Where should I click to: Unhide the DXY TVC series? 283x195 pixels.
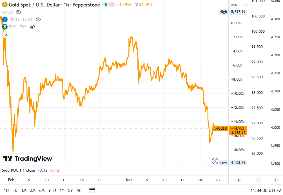tap(32, 27)
